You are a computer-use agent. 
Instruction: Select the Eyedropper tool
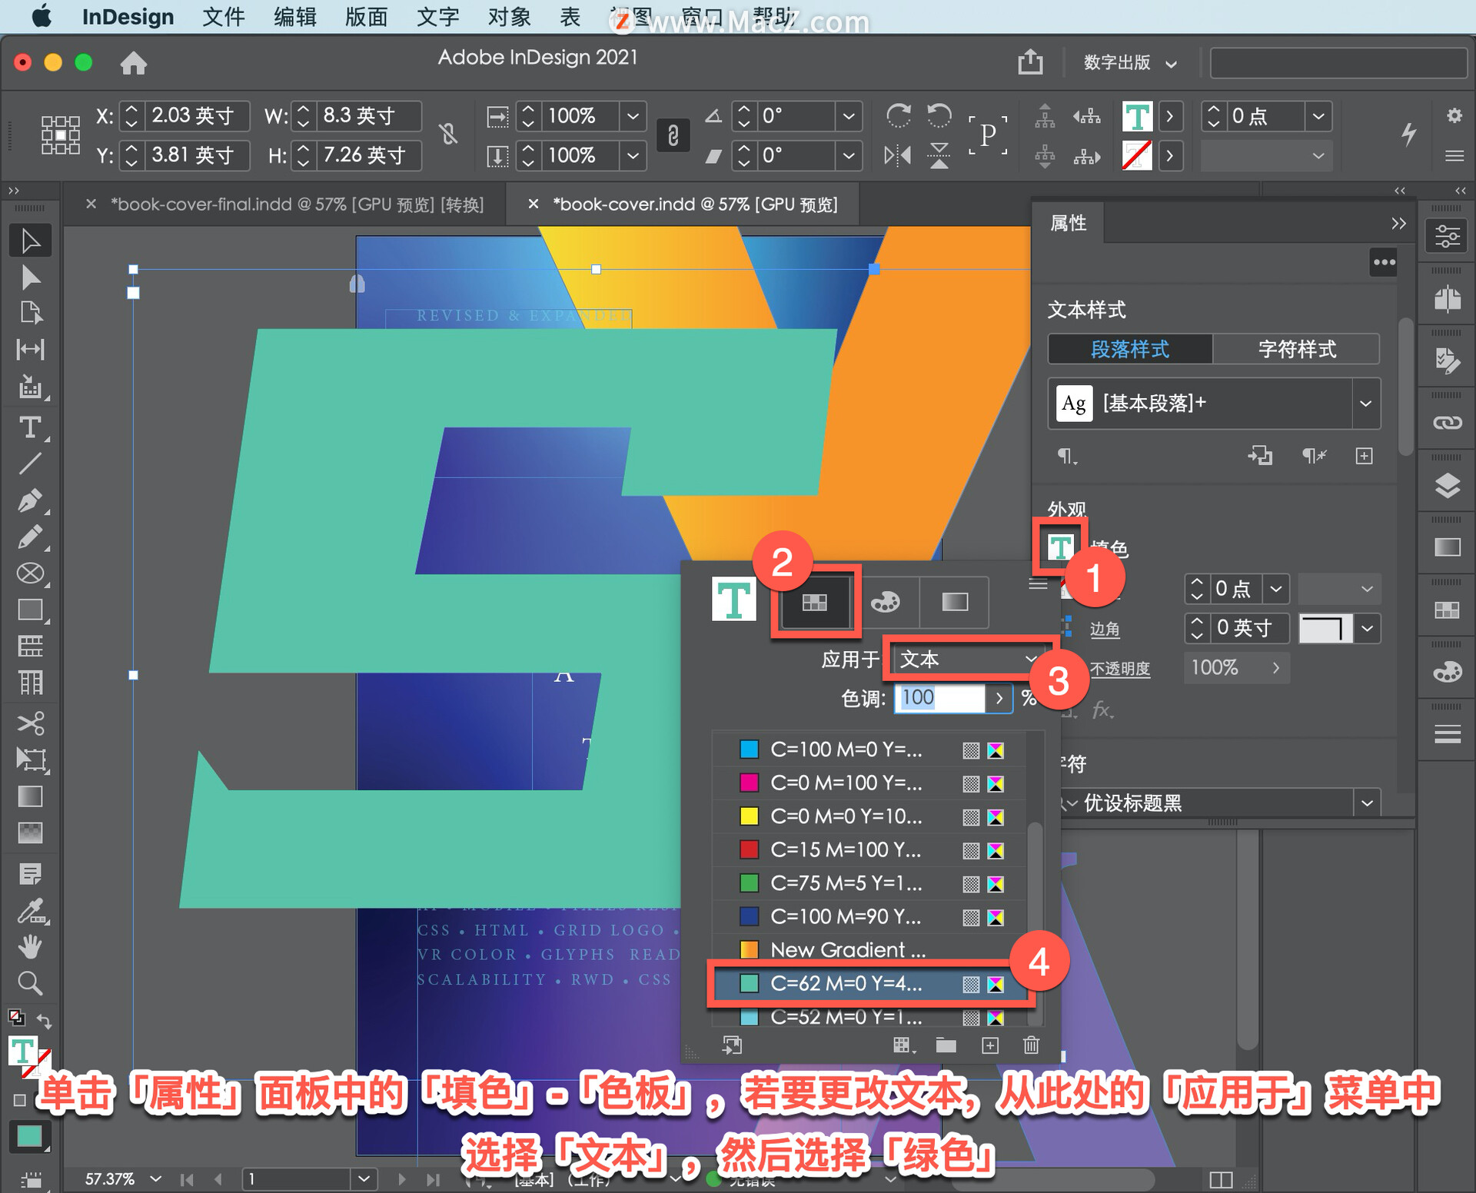click(x=29, y=911)
